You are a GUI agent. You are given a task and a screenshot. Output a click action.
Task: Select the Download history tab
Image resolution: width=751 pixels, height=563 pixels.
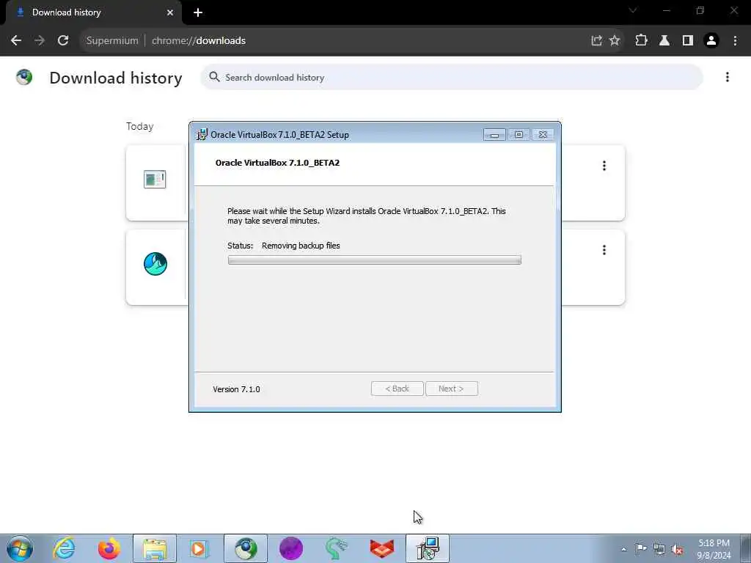[93, 12]
